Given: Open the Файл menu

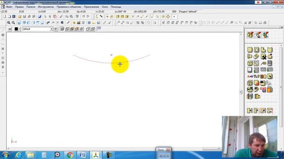Looking at the screenshot, I should tap(9, 7).
